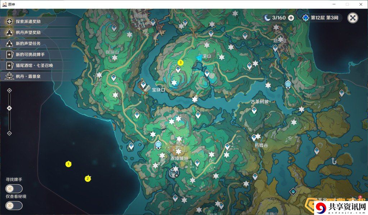Close the map with the X button
This screenshot has height=215, width=368.
point(353,18)
